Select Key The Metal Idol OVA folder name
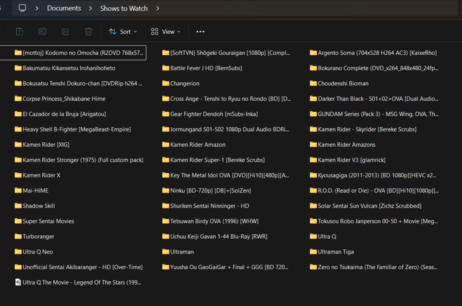The image size is (462, 306). (230, 175)
